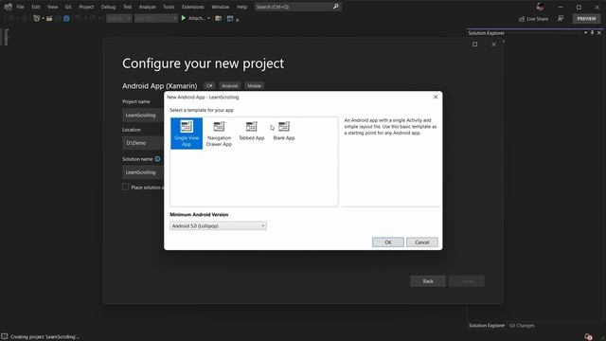The image size is (606, 341).
Task: Click the PREVIEW button
Action: coord(586,19)
